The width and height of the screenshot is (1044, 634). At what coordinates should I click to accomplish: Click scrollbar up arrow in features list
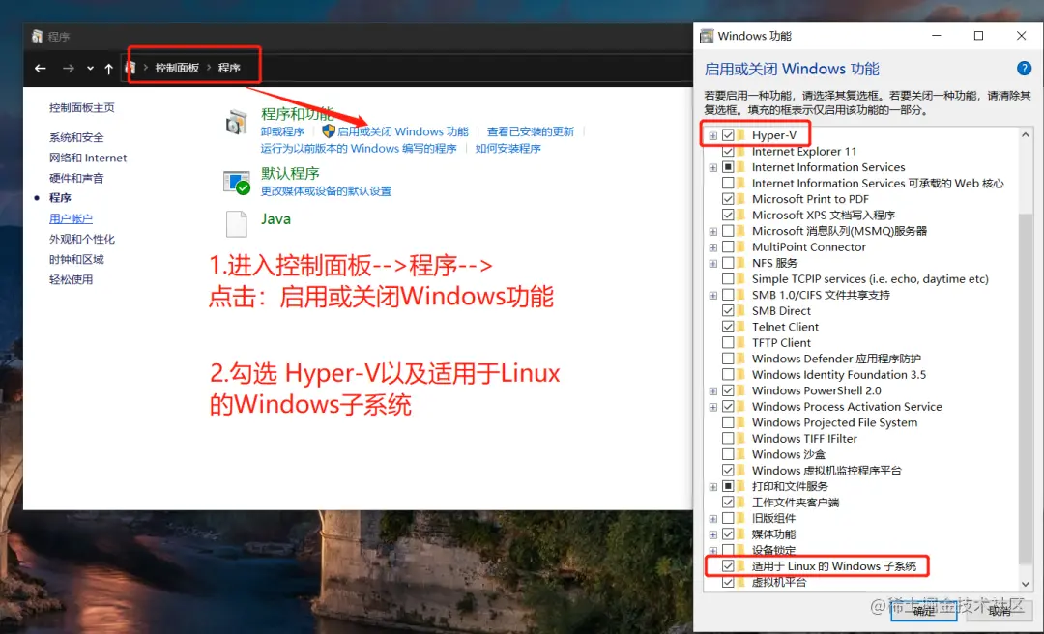tap(1026, 134)
